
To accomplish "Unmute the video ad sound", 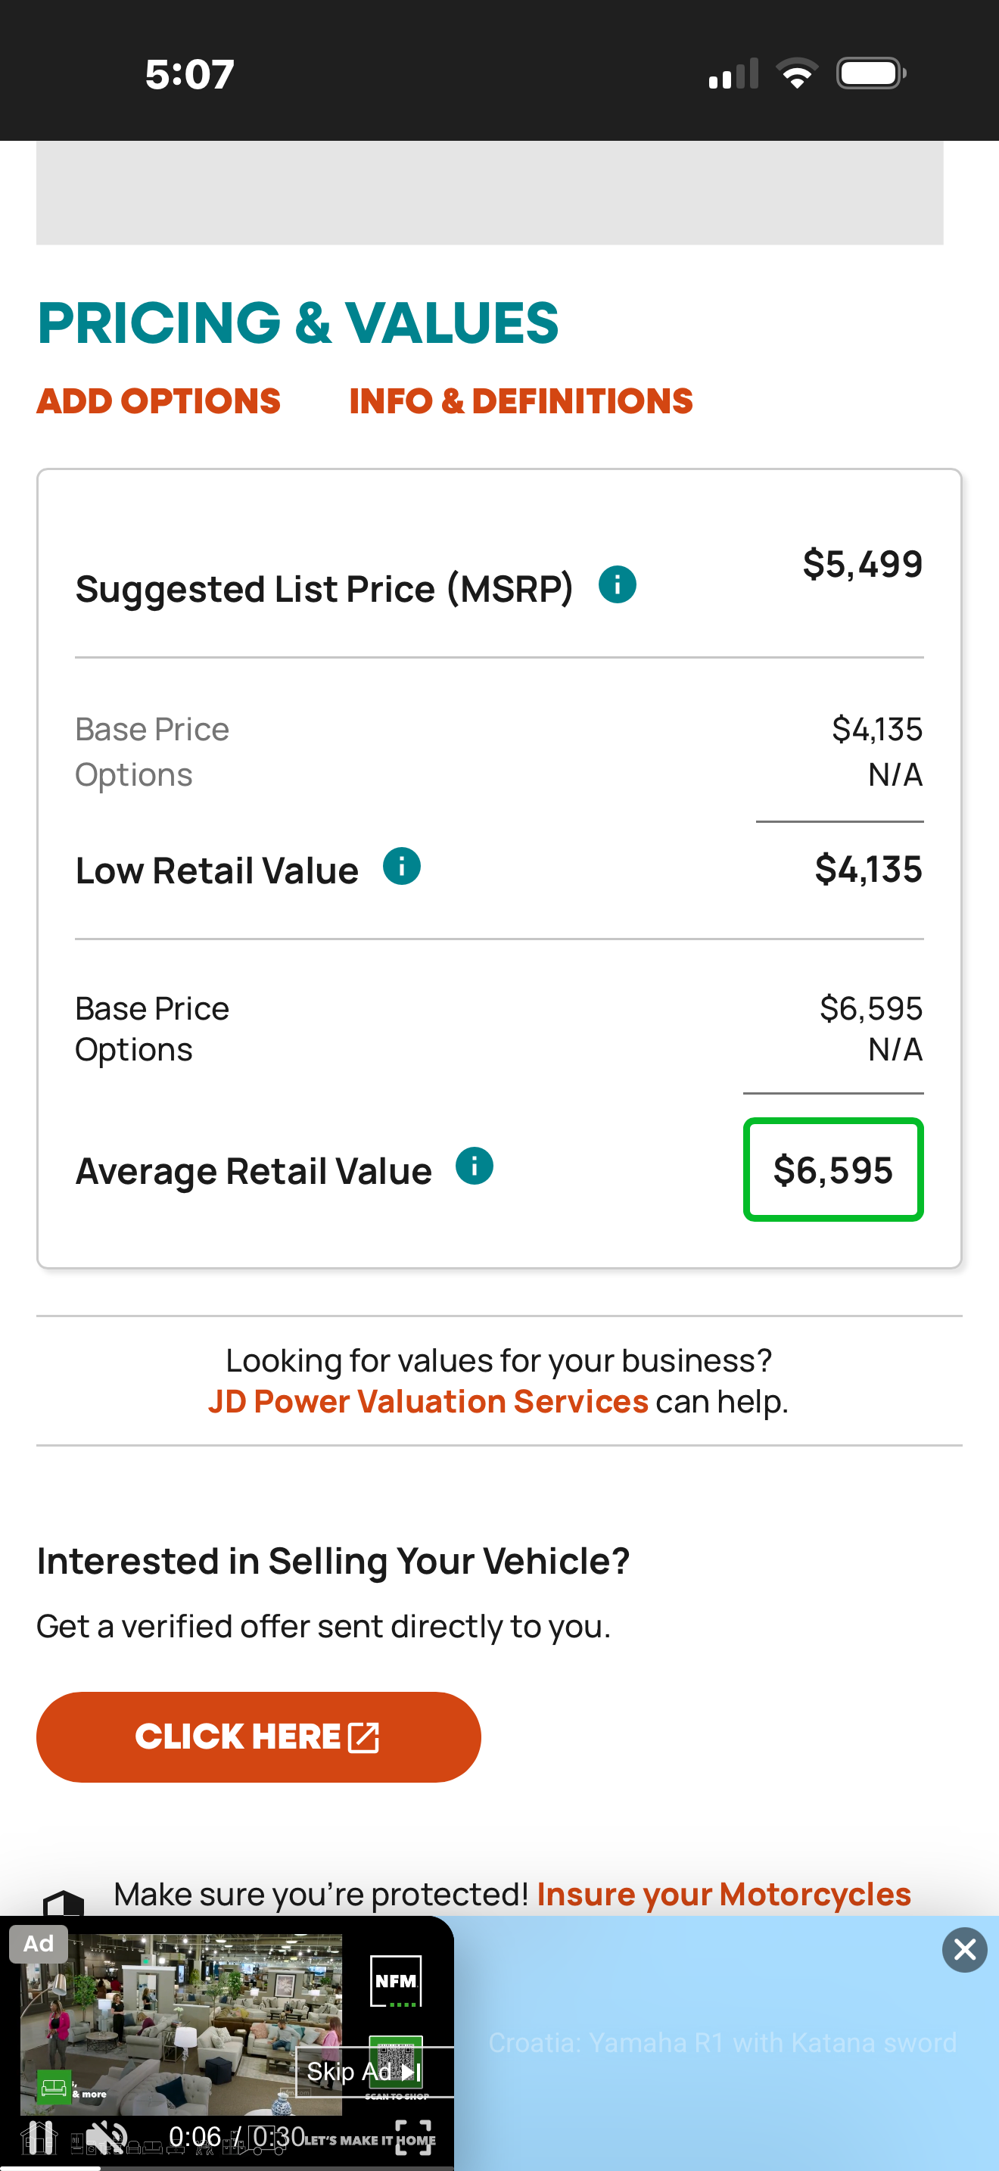I will pyautogui.click(x=106, y=2136).
